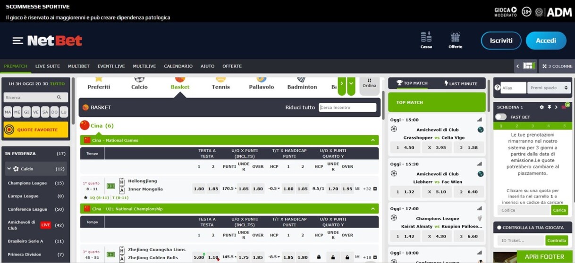
Task: Open stats bars for Grasshopper vs Celta Vigo
Action: [x=479, y=120]
